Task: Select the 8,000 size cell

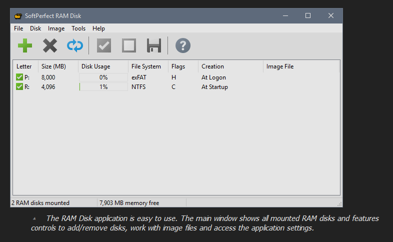Action: tap(48, 77)
